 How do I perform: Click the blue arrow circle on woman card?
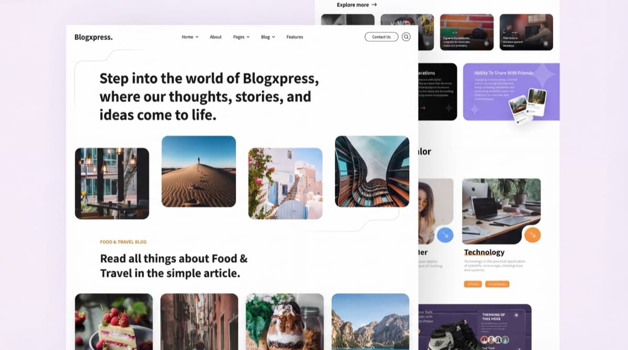[x=445, y=235]
